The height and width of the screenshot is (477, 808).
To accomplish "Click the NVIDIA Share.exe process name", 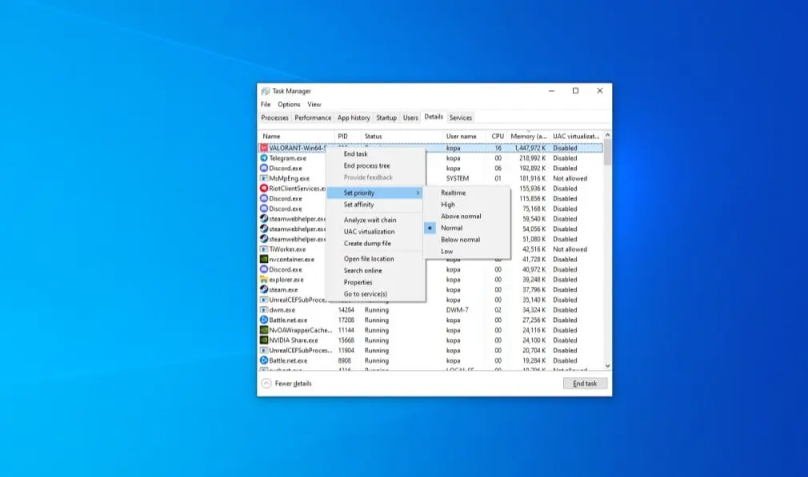I will (294, 340).
